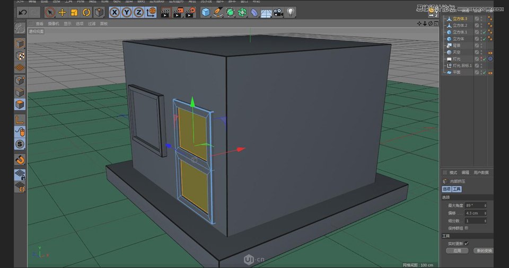
Task: Open the spline pen tool icon
Action: pos(218,13)
